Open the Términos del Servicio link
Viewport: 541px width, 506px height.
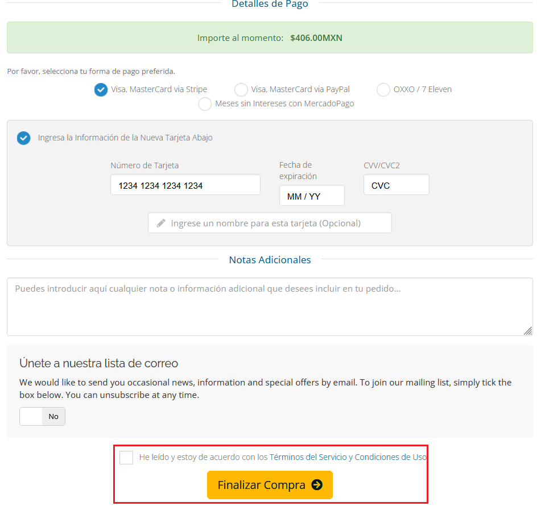click(308, 457)
